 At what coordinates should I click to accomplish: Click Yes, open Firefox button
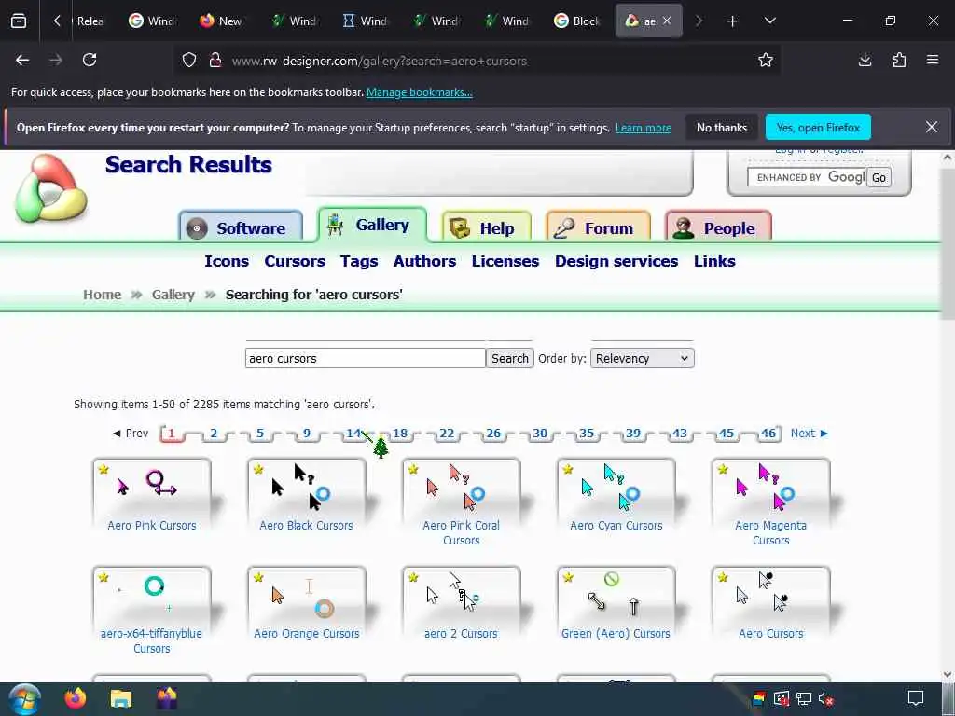818,127
